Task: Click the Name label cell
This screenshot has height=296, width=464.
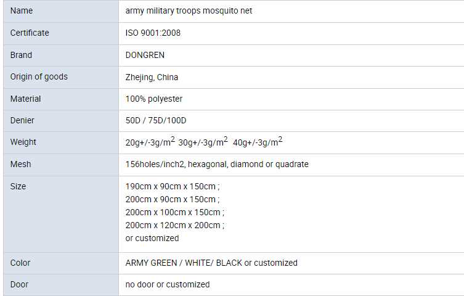Action: 22,11
